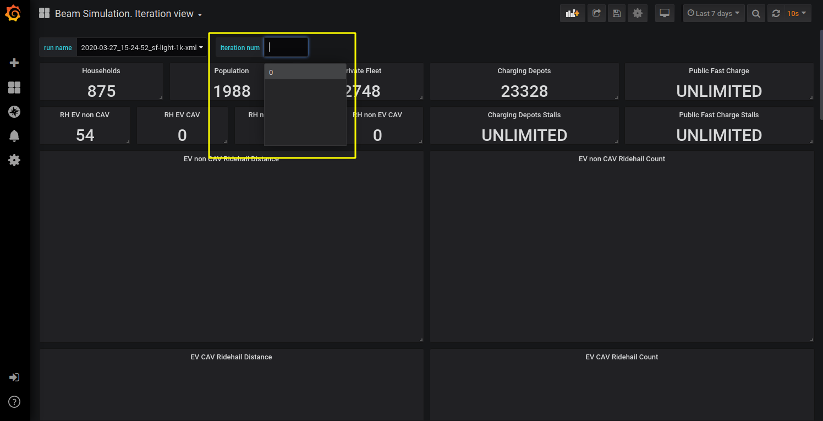
Task: Click EV CAV Ridehail Distance title
Action: pyautogui.click(x=231, y=357)
